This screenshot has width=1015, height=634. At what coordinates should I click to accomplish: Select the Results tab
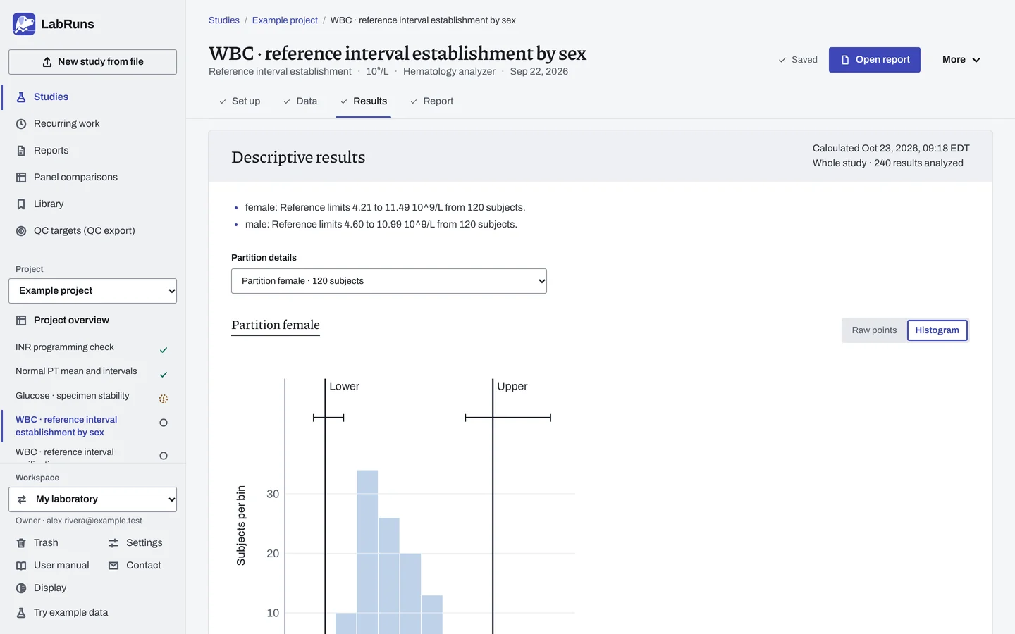364,101
